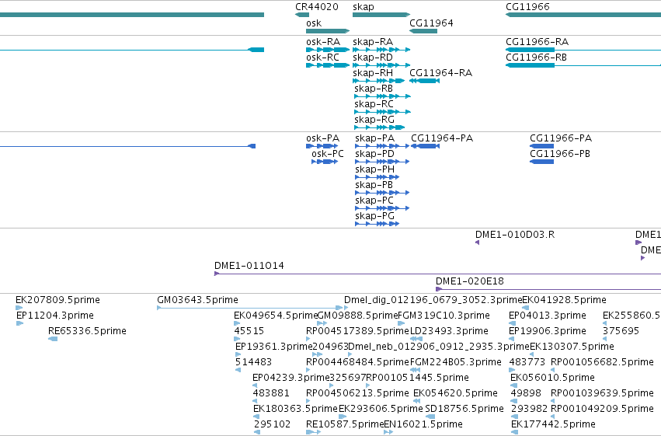Click the CG11966-RA transcript label
Screen dimensions: 661x436
537,42
